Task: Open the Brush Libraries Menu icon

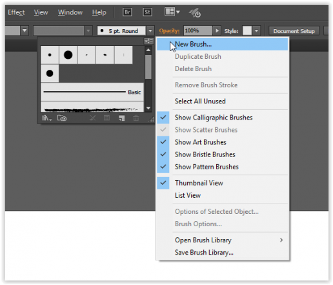Action: pyautogui.click(x=47, y=118)
